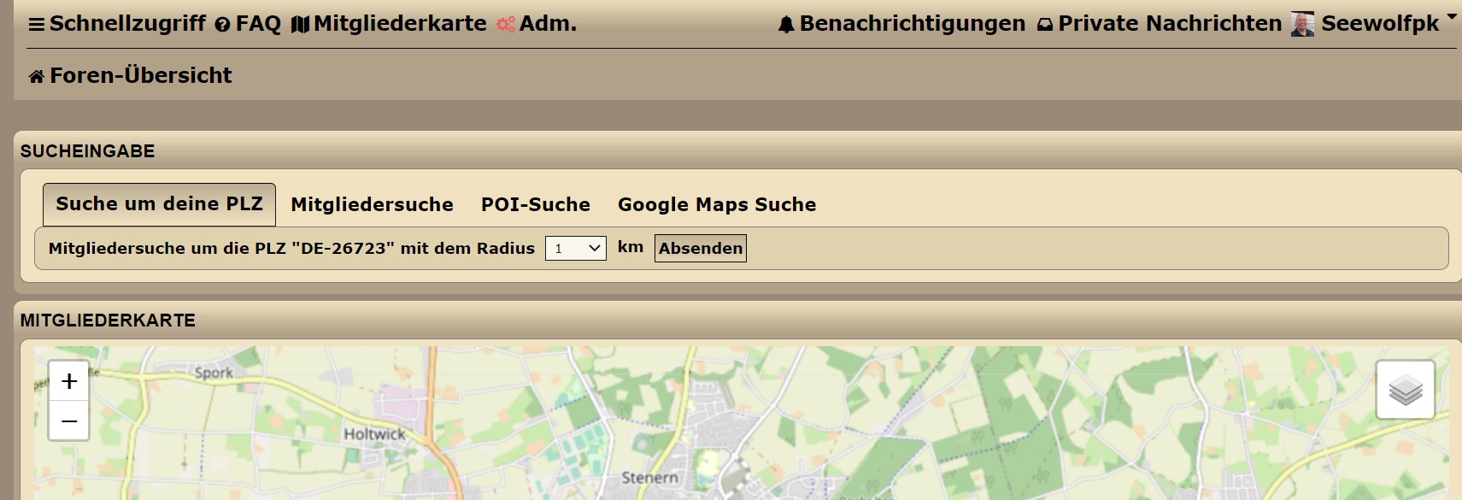This screenshot has width=1462, height=500.
Task: Open the FAQ link
Action: tap(248, 24)
